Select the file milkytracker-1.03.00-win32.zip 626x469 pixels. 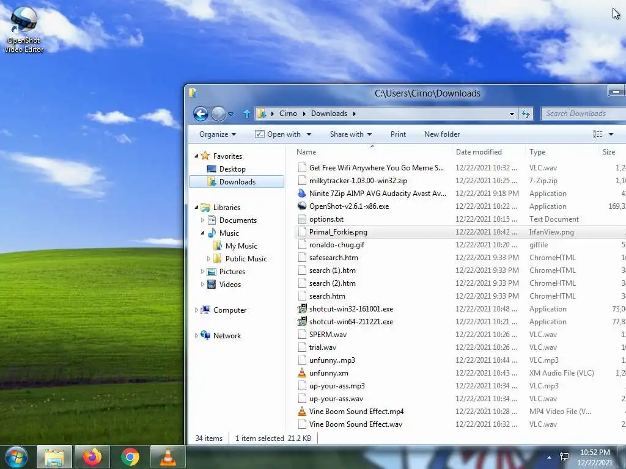pos(358,181)
